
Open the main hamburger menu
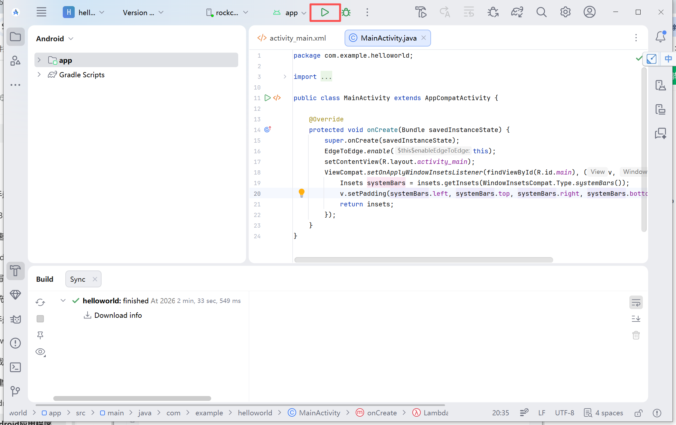pyautogui.click(x=41, y=13)
